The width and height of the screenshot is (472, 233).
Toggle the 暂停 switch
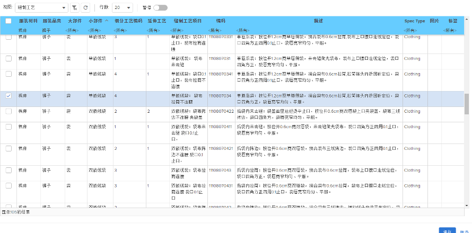click(x=160, y=8)
